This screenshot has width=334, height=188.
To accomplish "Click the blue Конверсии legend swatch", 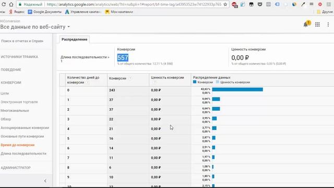I will (x=195, y=82).
